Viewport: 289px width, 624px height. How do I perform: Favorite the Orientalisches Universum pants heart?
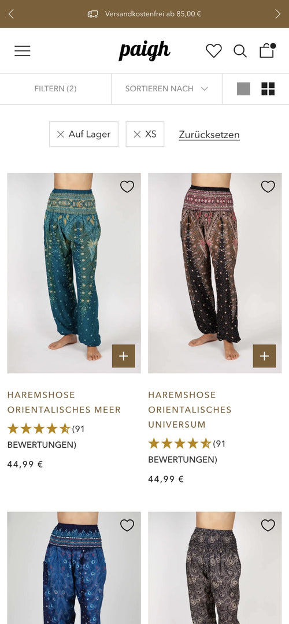[x=268, y=186]
